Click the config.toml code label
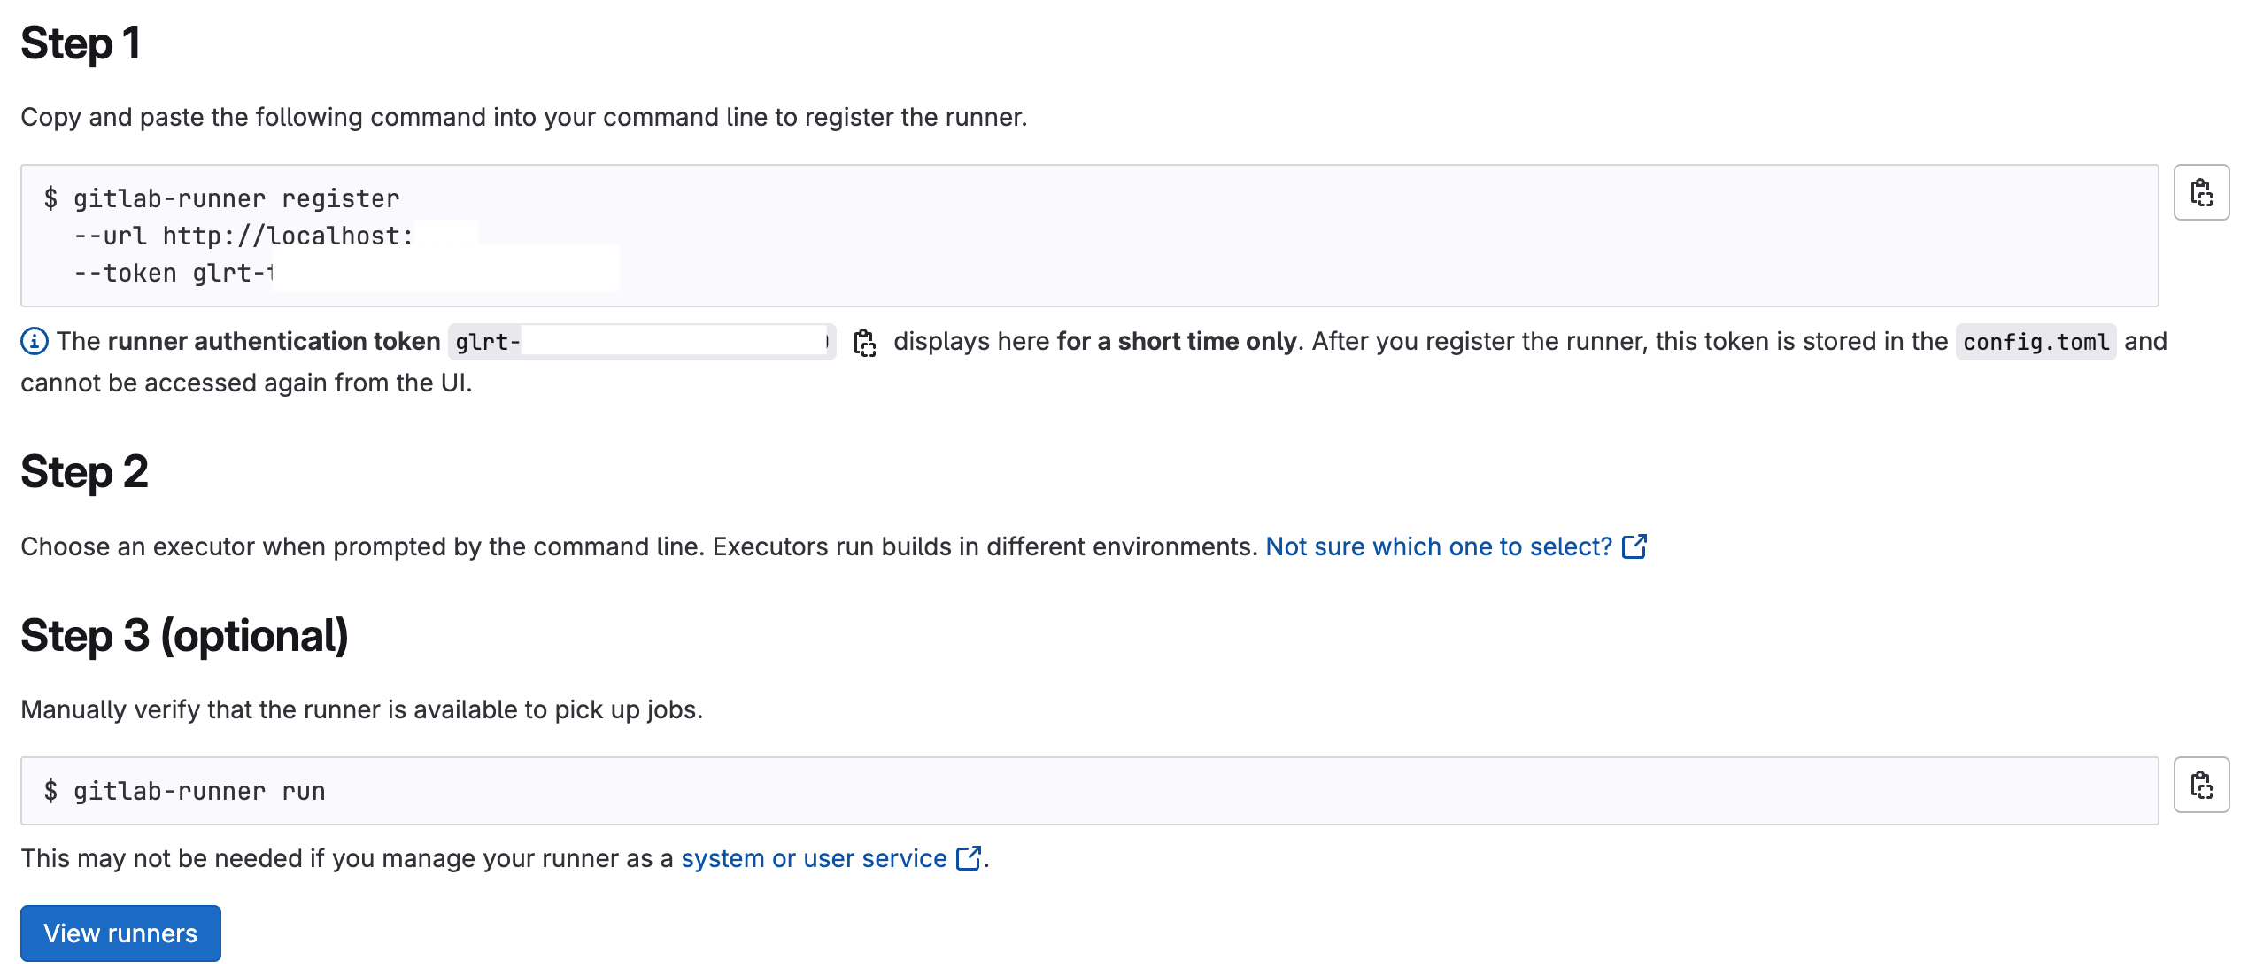 point(2035,342)
